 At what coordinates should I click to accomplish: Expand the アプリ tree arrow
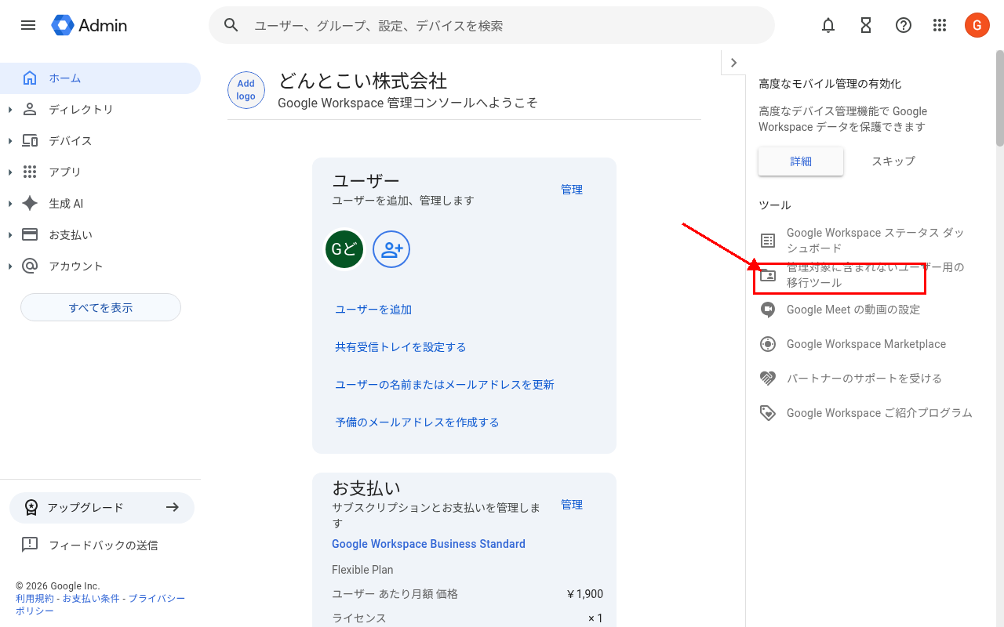[10, 172]
